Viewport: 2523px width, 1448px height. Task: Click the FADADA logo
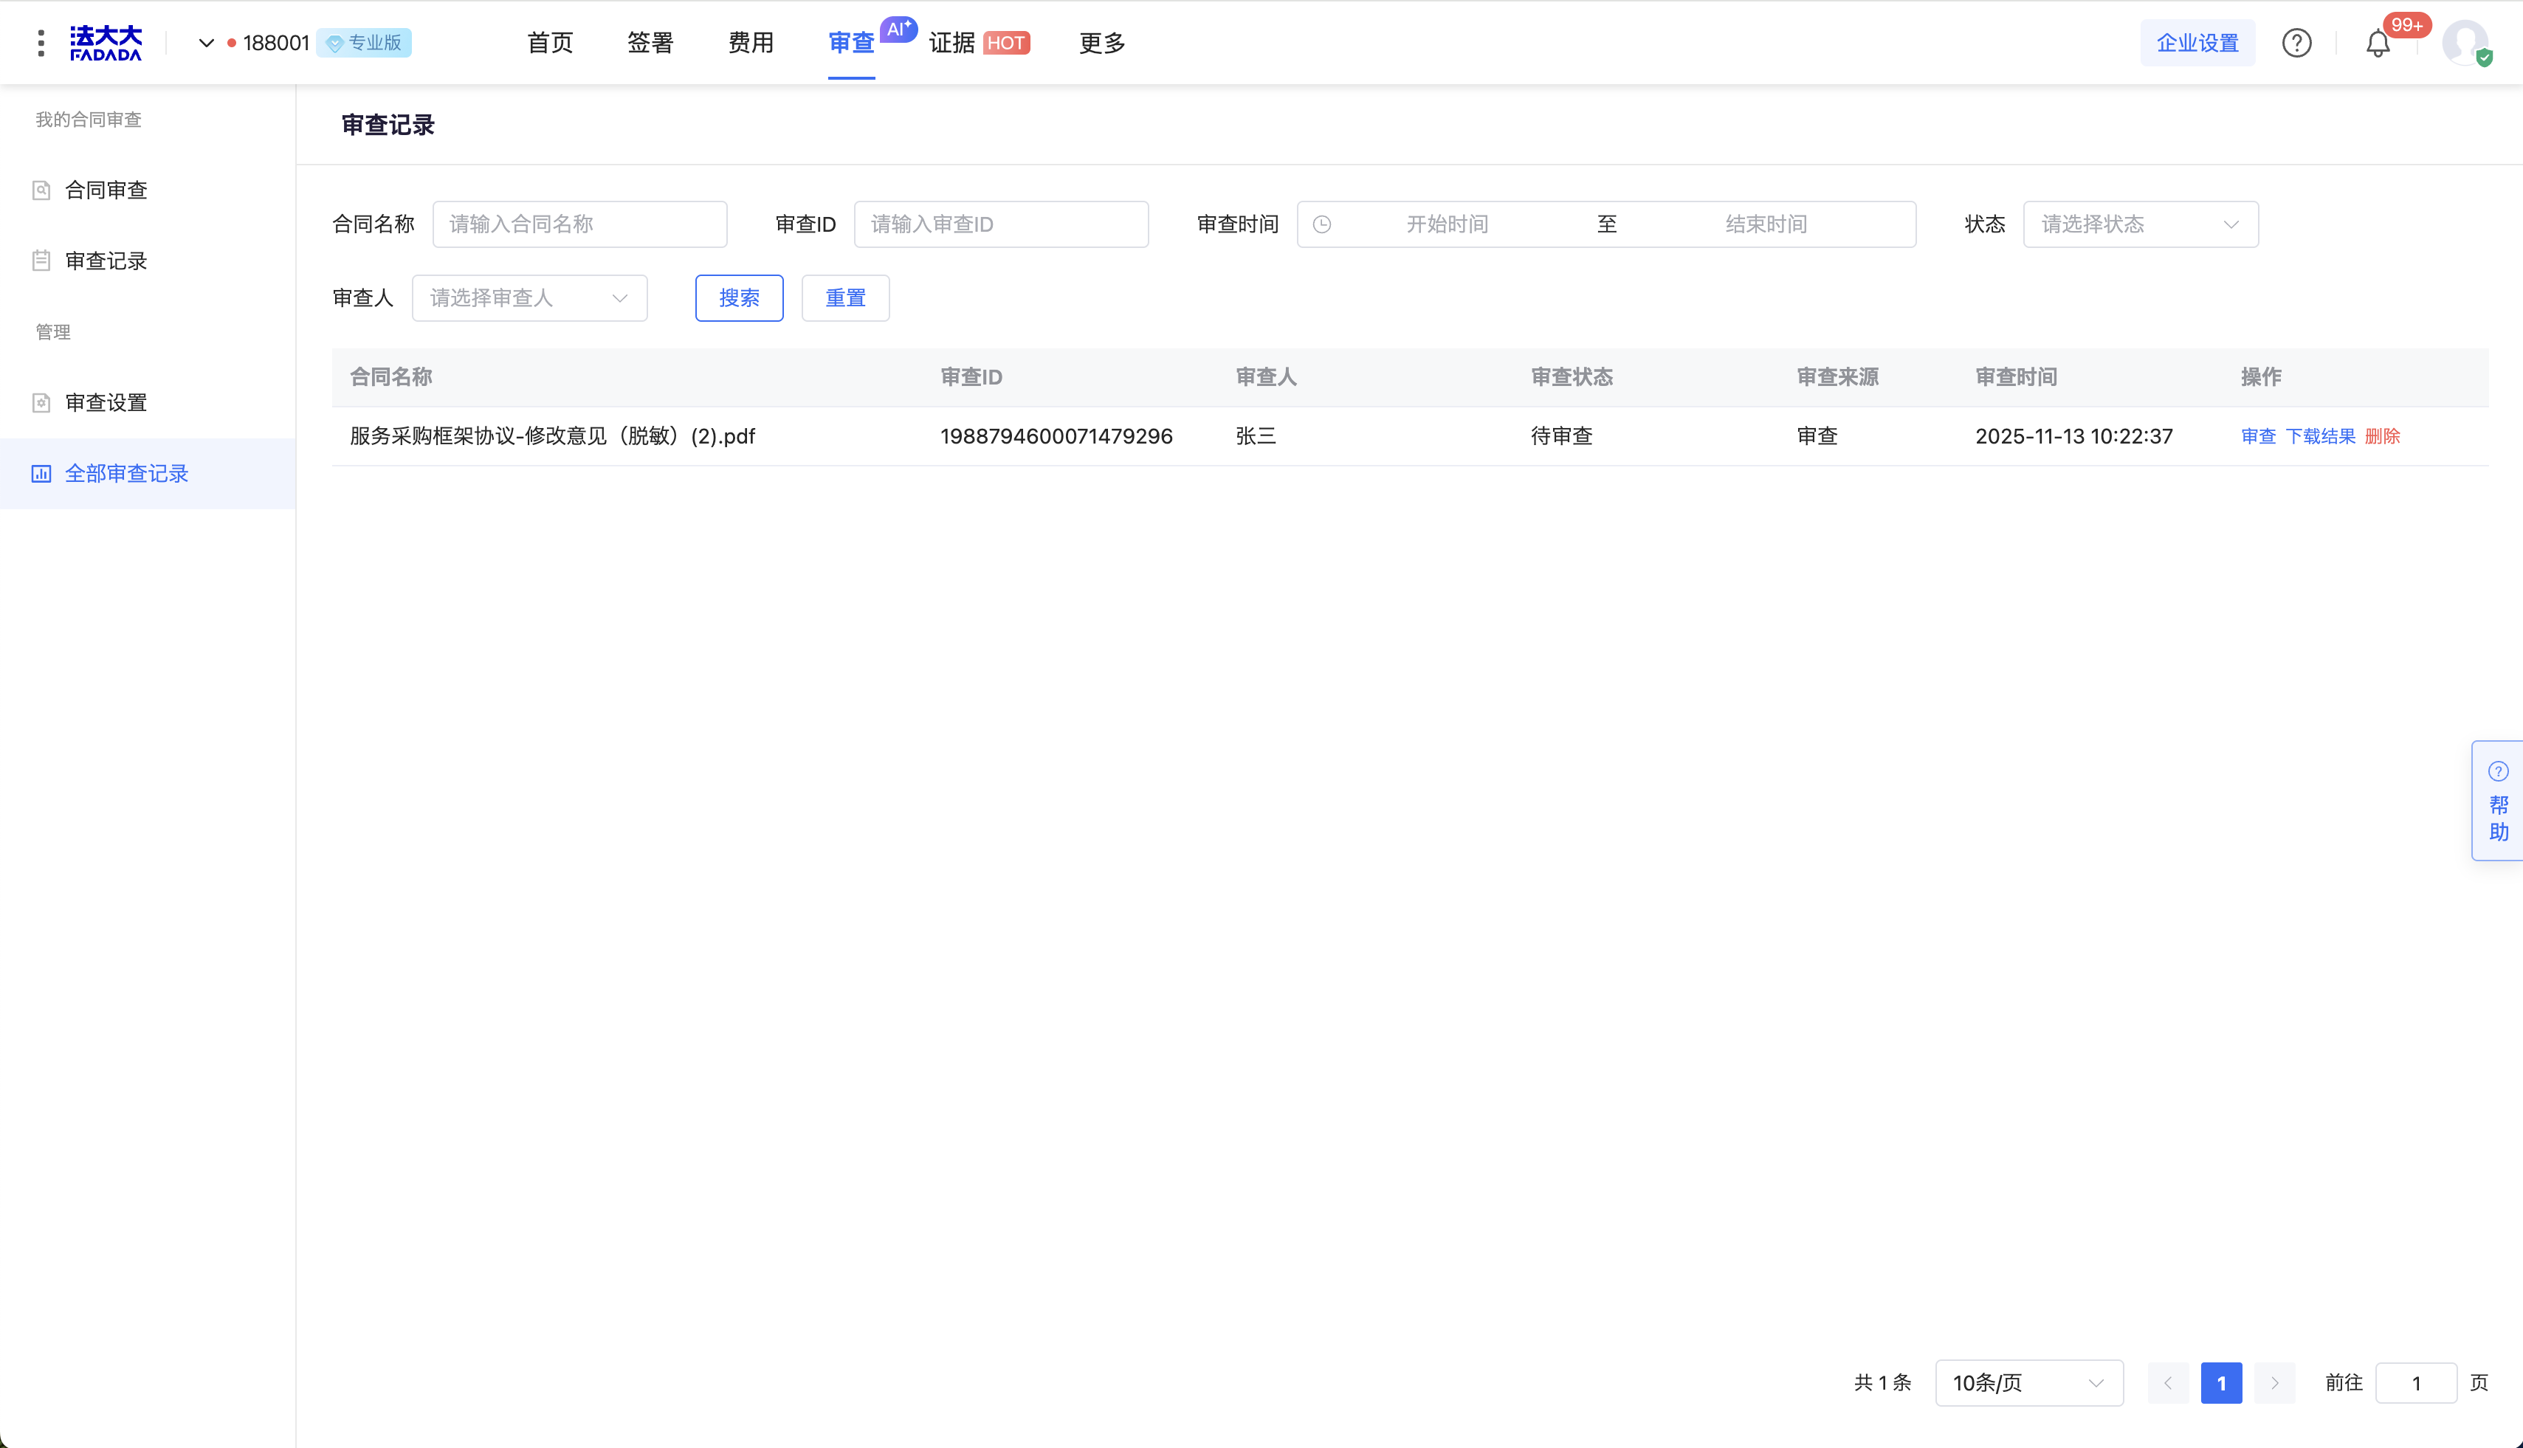[106, 43]
